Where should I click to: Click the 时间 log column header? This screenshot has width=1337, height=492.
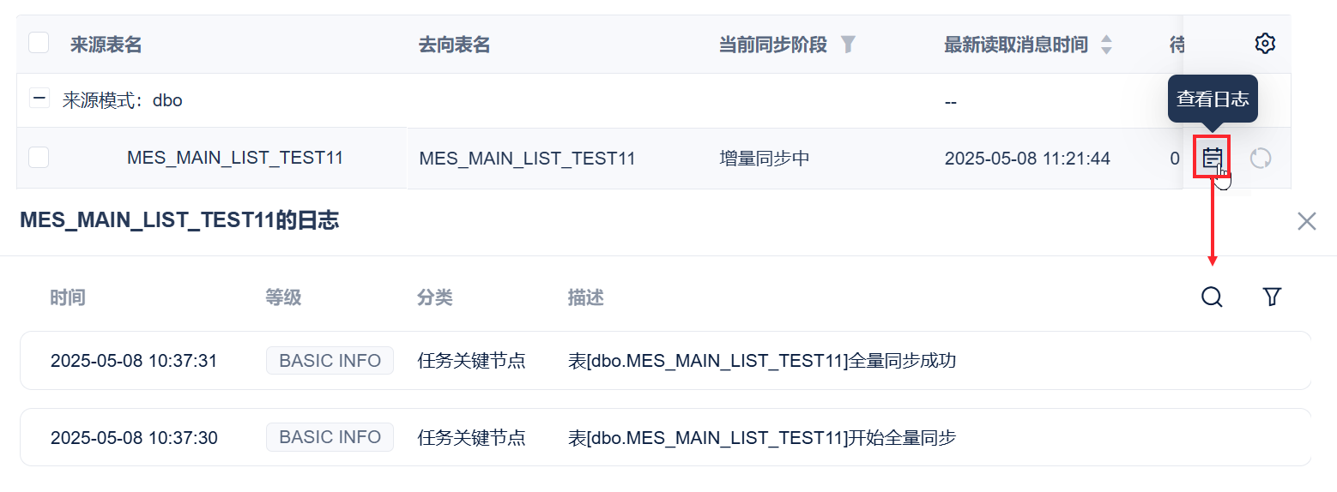click(68, 297)
